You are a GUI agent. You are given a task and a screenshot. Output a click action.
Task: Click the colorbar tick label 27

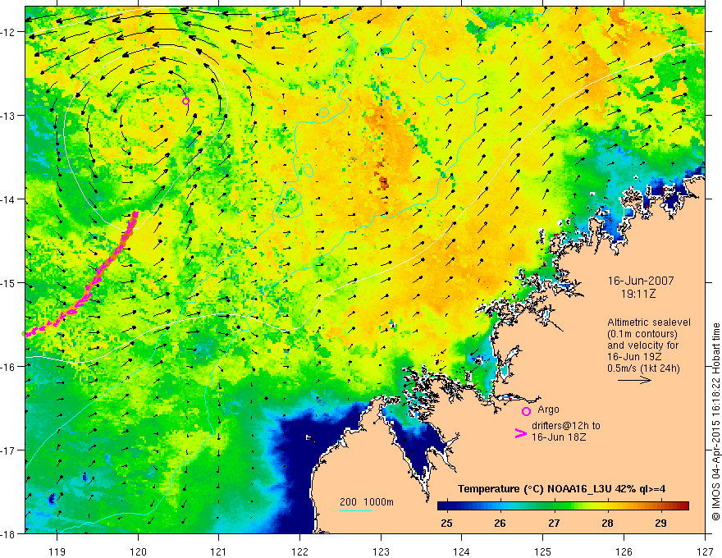point(554,523)
